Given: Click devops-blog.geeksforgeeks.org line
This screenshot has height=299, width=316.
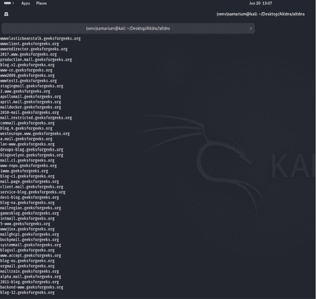Looking at the screenshot, I should [x=32, y=149].
